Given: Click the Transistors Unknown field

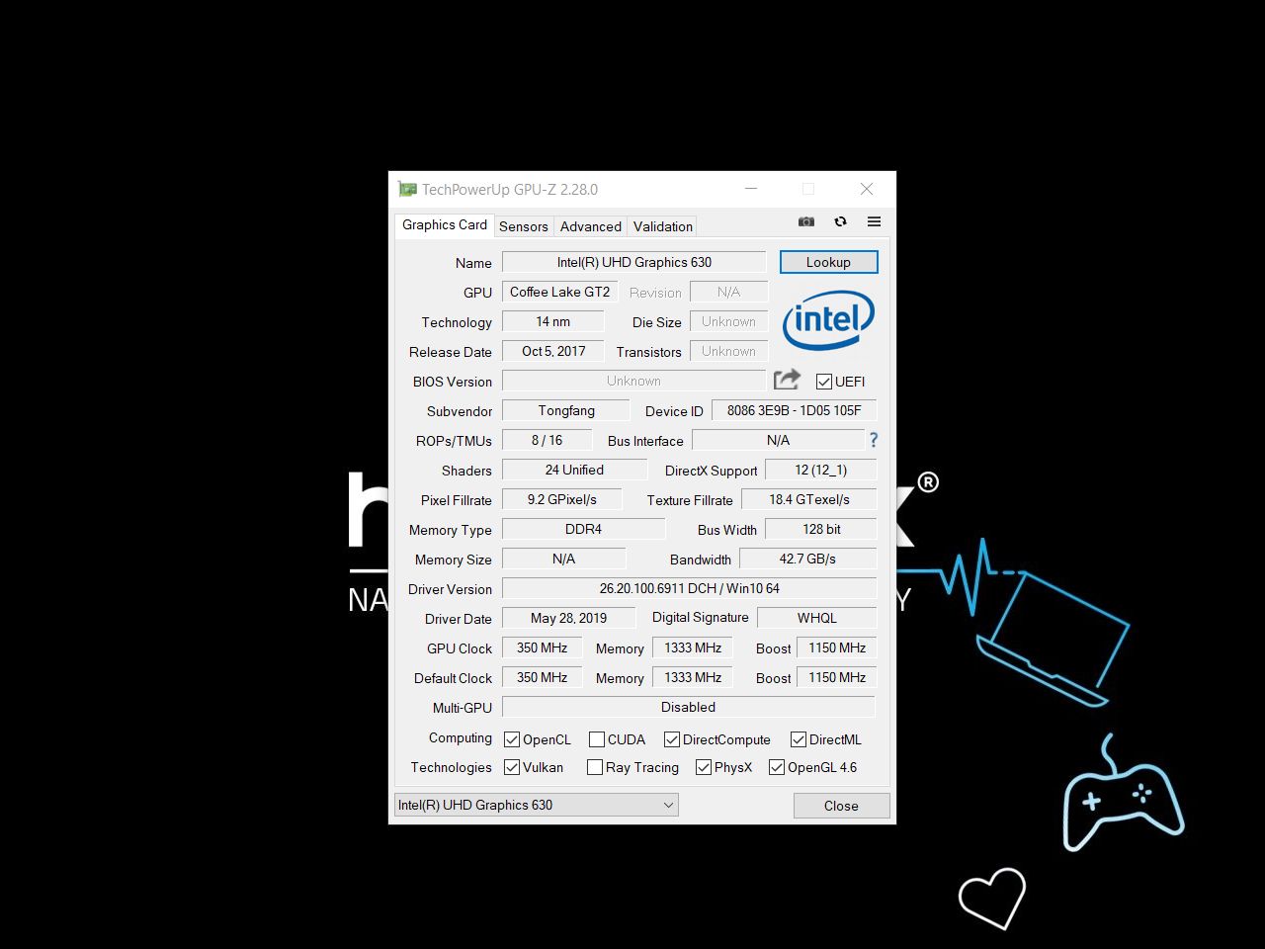Looking at the screenshot, I should click(728, 351).
